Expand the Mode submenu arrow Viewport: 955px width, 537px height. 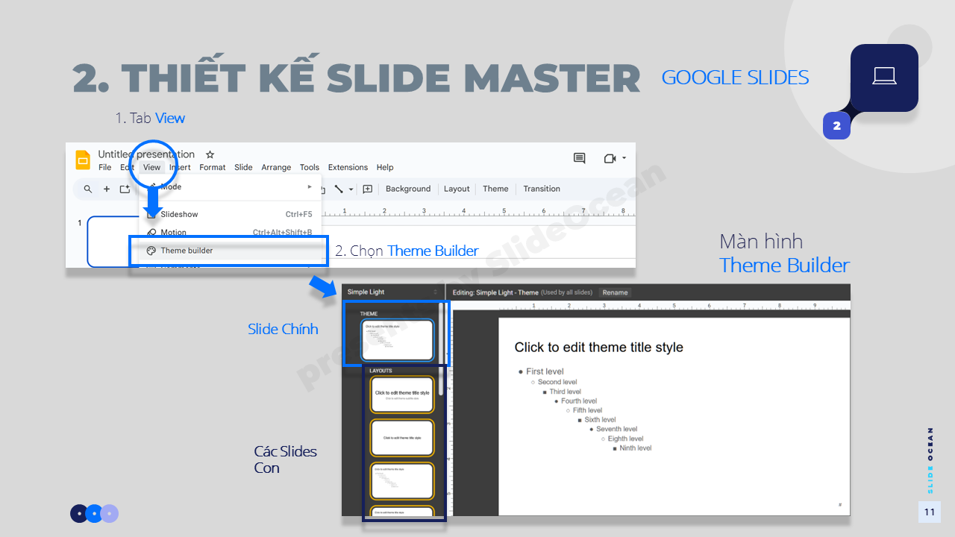[x=310, y=187]
